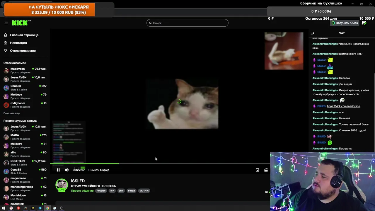Click the НА БУТЫЛЬ ЛЮКС ВИСКАРЯ donation goal
The width and height of the screenshot is (375, 211).
pos(49,10)
